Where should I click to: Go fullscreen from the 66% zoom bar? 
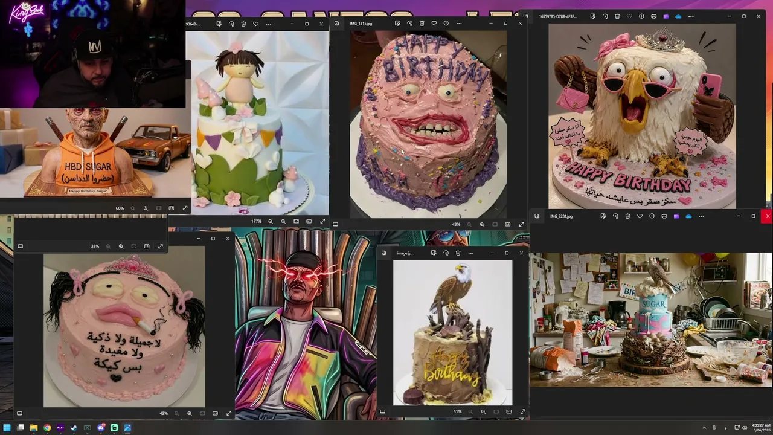[185, 208]
